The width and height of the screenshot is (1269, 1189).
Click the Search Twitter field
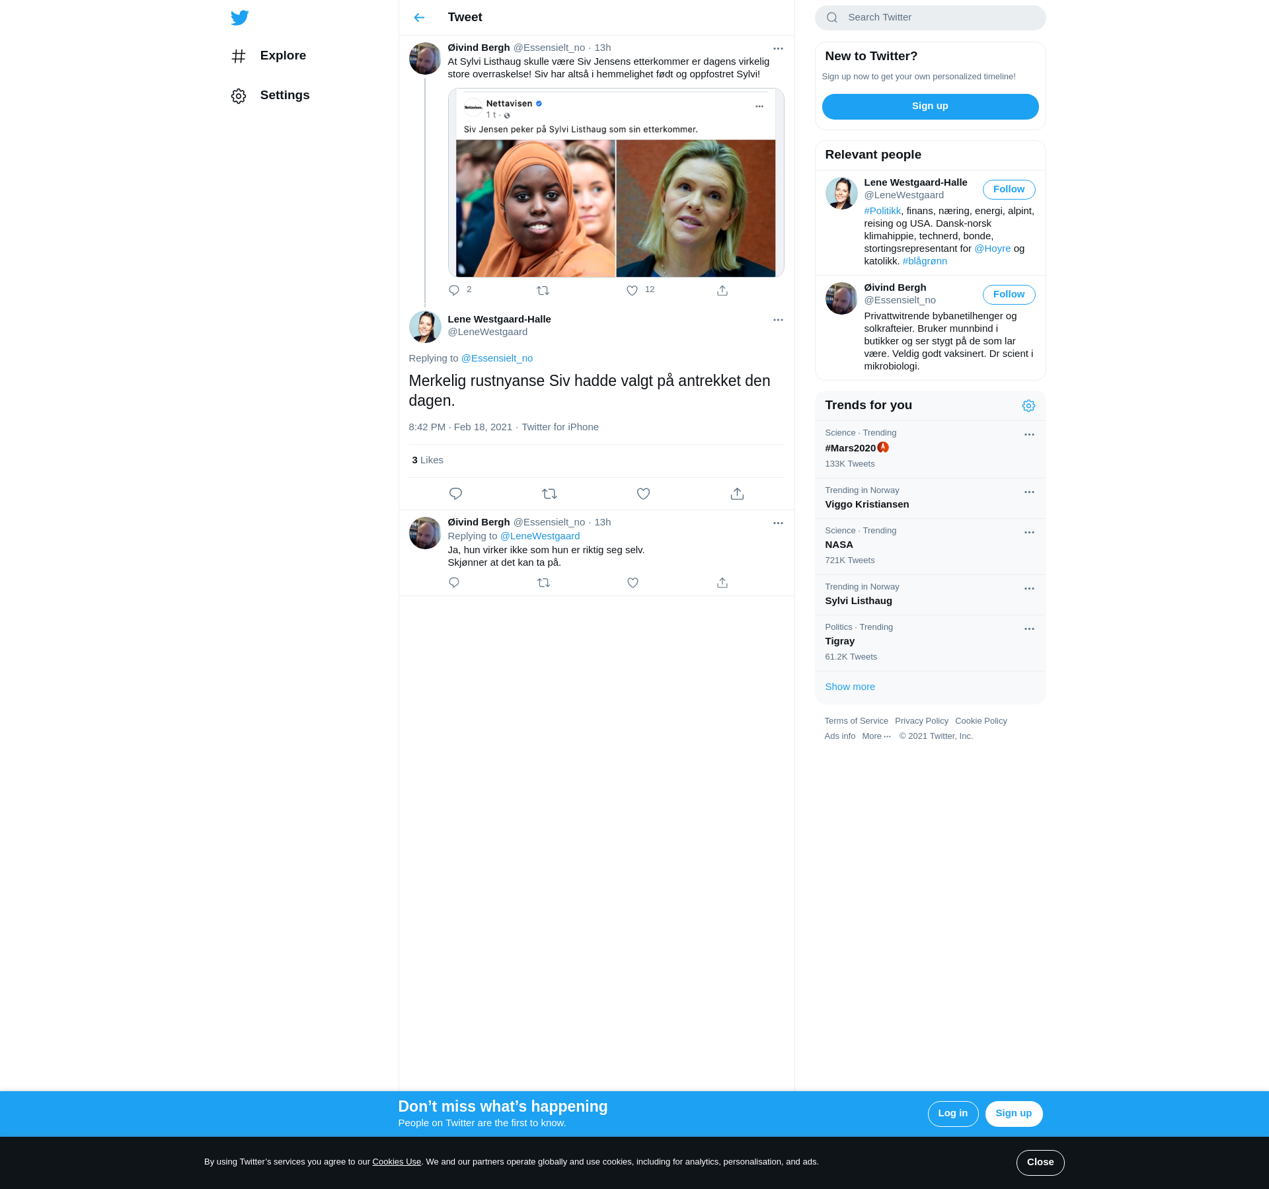pyautogui.click(x=930, y=18)
